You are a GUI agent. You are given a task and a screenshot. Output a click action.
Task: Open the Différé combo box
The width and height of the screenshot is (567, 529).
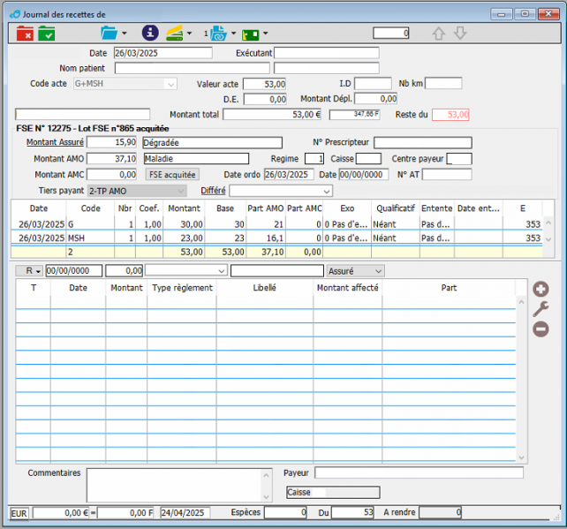(326, 191)
